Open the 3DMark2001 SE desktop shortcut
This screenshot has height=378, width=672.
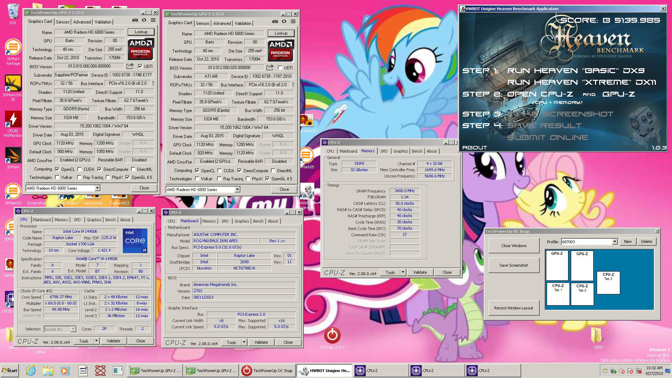point(13,89)
